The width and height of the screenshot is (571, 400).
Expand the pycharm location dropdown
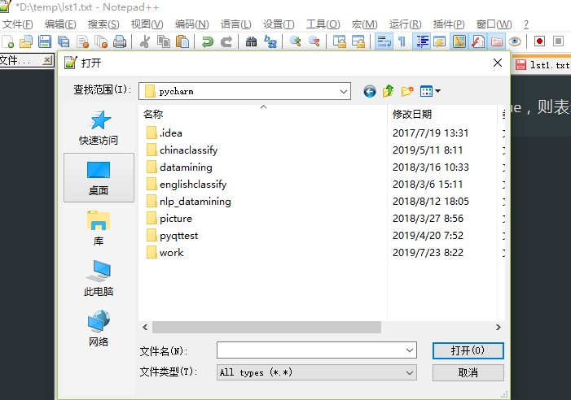click(343, 92)
